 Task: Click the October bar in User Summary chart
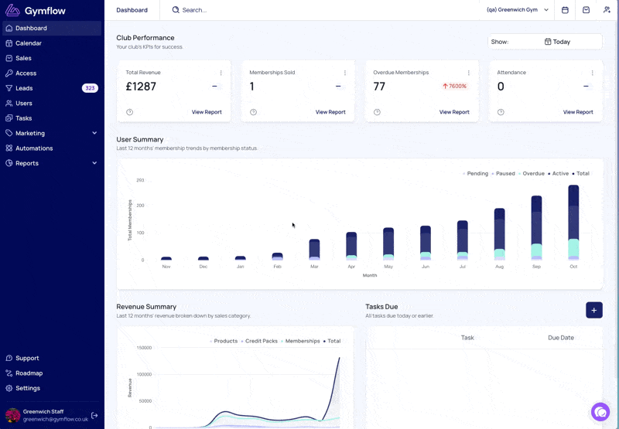tap(573, 223)
